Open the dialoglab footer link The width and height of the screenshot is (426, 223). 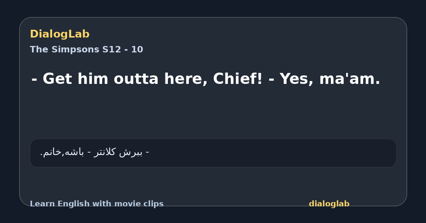pos(329,204)
